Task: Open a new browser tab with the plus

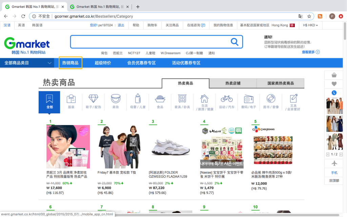Action: pyautogui.click(x=138, y=7)
